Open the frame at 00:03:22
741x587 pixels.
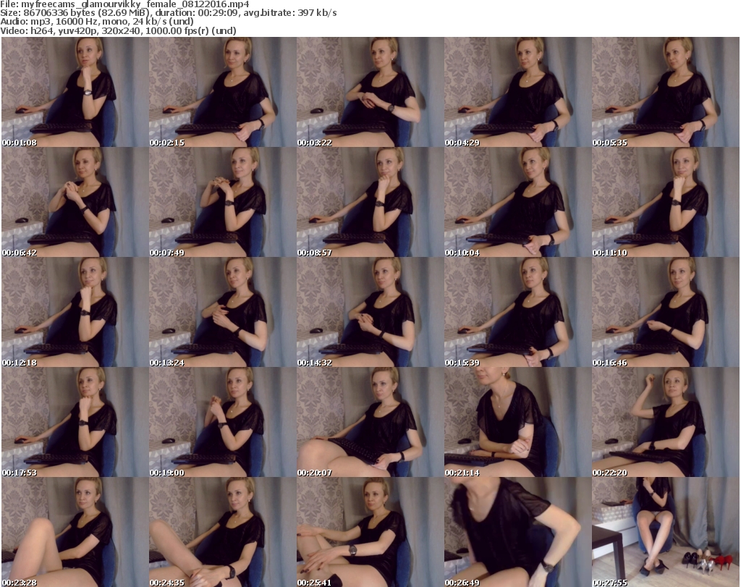[370, 92]
